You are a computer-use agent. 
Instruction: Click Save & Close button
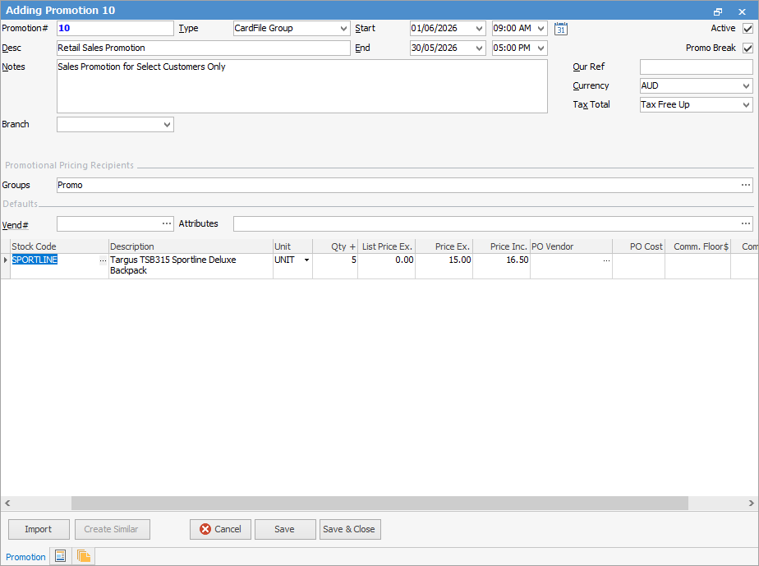(350, 529)
